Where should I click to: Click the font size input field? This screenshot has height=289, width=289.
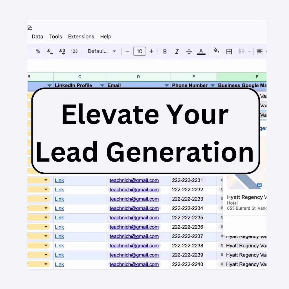(x=140, y=51)
